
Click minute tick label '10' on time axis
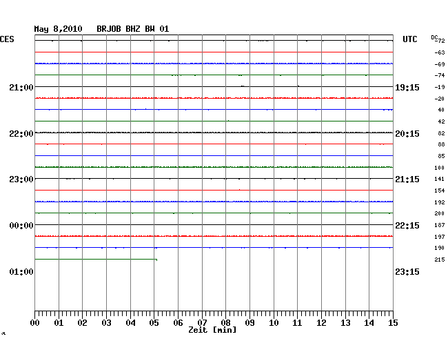[x=274, y=323]
